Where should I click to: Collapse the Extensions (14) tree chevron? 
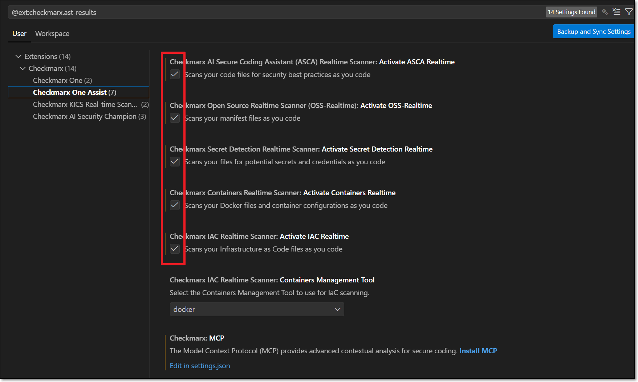coord(18,56)
